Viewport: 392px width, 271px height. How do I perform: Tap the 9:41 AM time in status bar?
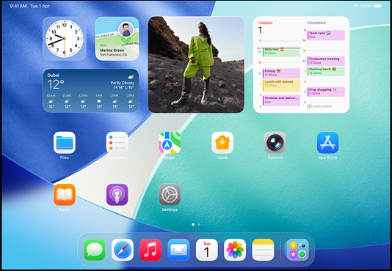pyautogui.click(x=18, y=6)
